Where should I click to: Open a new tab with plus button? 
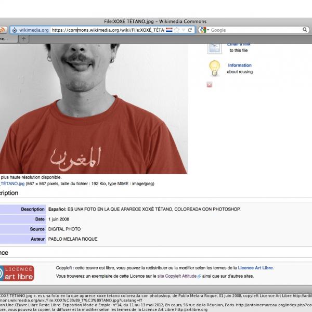point(24,38)
